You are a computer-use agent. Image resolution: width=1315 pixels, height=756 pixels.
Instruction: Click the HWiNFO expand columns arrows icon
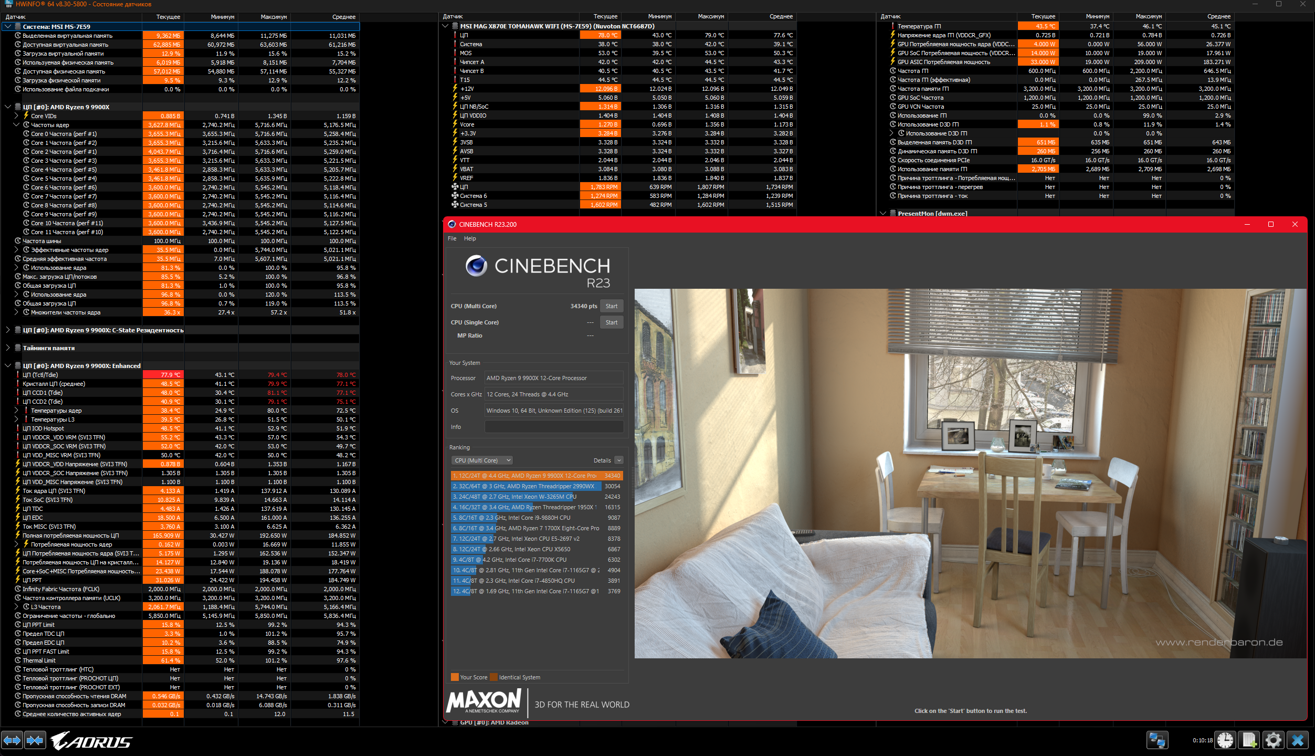click(x=12, y=740)
